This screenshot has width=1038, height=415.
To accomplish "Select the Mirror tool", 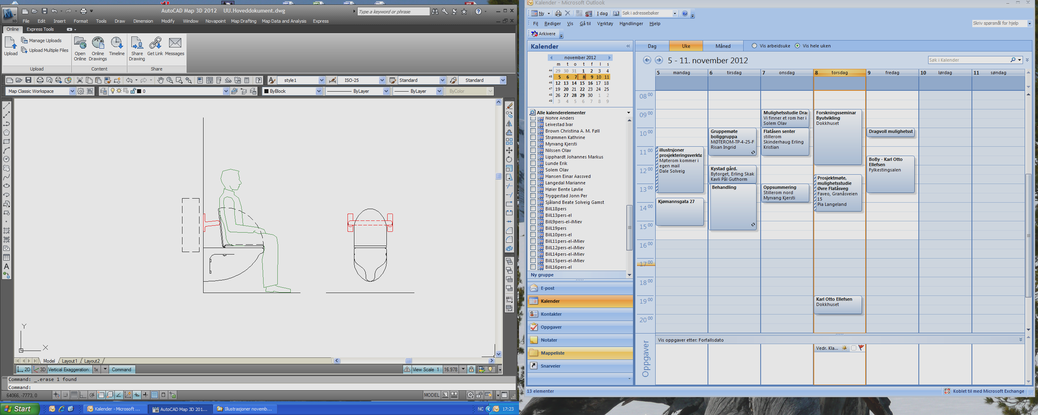I will click(x=509, y=124).
